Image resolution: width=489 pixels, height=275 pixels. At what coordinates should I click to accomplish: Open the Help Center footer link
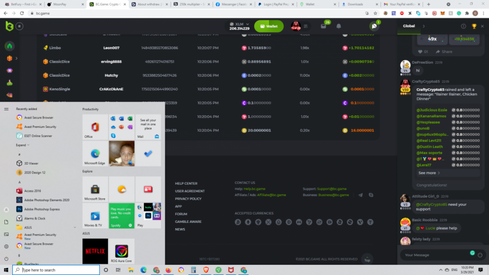[186, 183]
